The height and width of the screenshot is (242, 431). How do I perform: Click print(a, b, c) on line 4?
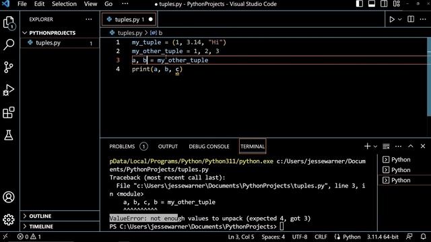[157, 69]
